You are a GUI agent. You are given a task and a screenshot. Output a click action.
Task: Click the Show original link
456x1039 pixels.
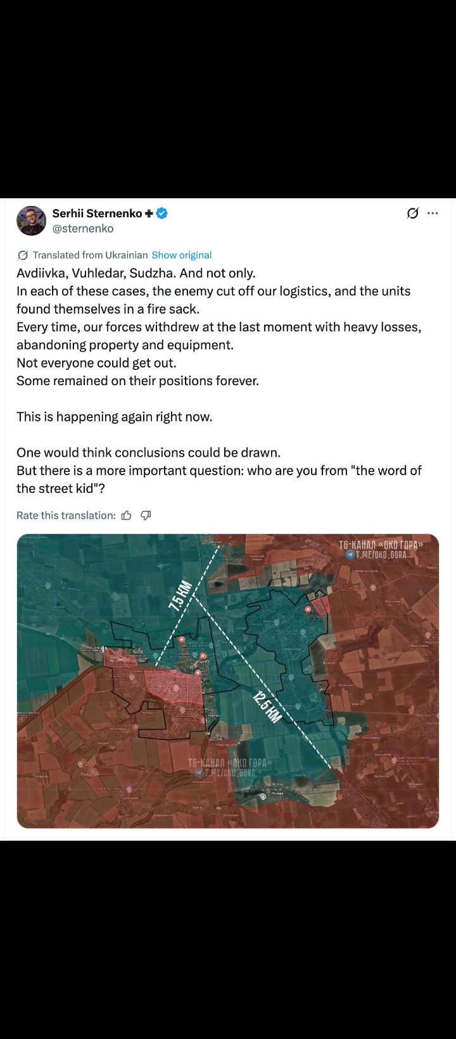pos(181,255)
